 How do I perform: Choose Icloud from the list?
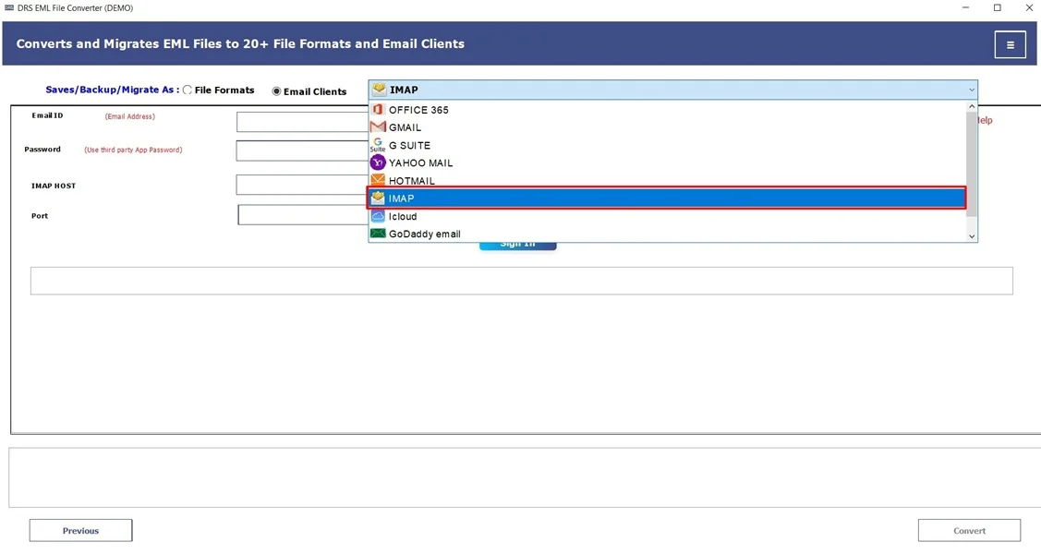point(667,216)
